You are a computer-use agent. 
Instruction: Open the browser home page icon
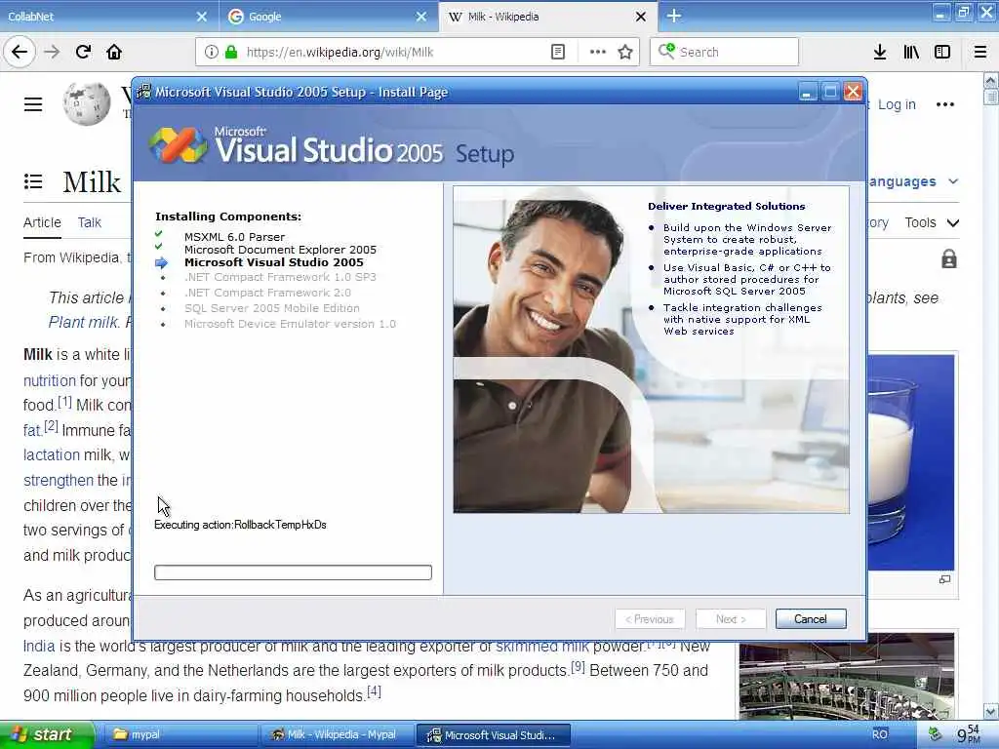click(114, 52)
